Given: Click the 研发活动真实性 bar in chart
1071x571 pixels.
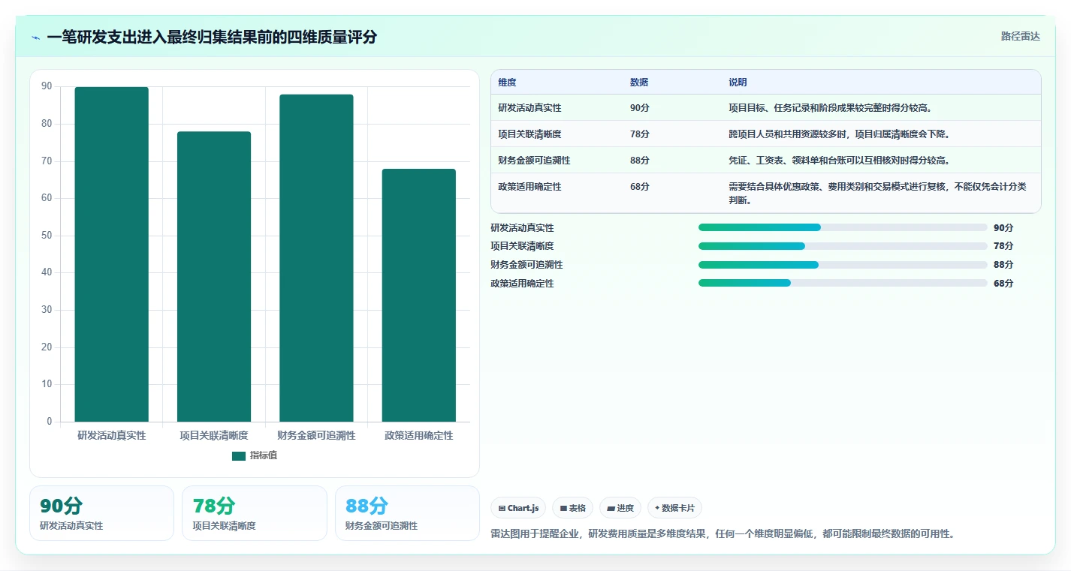Looking at the screenshot, I should click(x=111, y=254).
